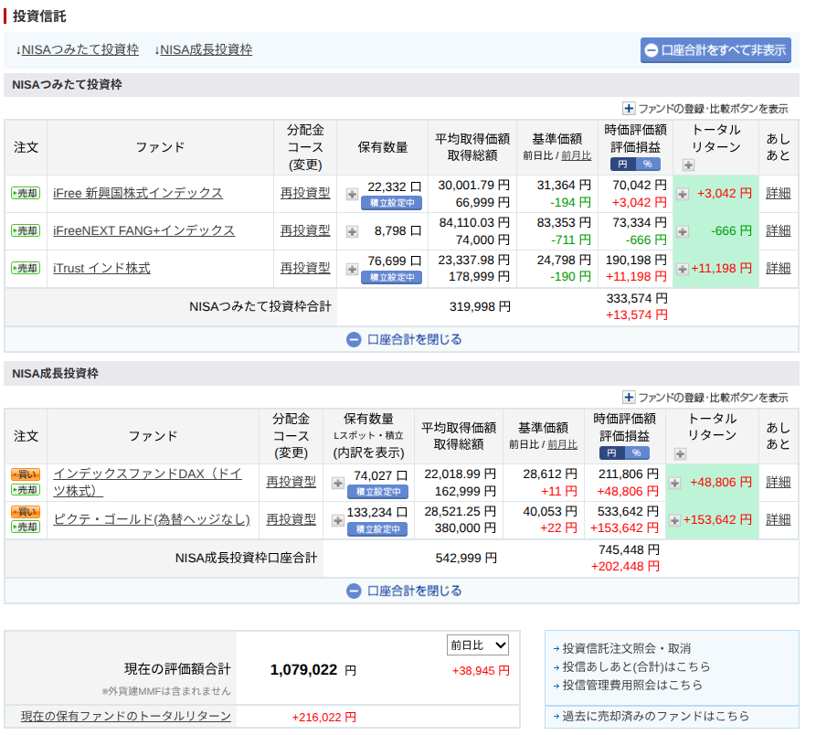View 詳細 footprint for iFree 新興国株式

(779, 193)
